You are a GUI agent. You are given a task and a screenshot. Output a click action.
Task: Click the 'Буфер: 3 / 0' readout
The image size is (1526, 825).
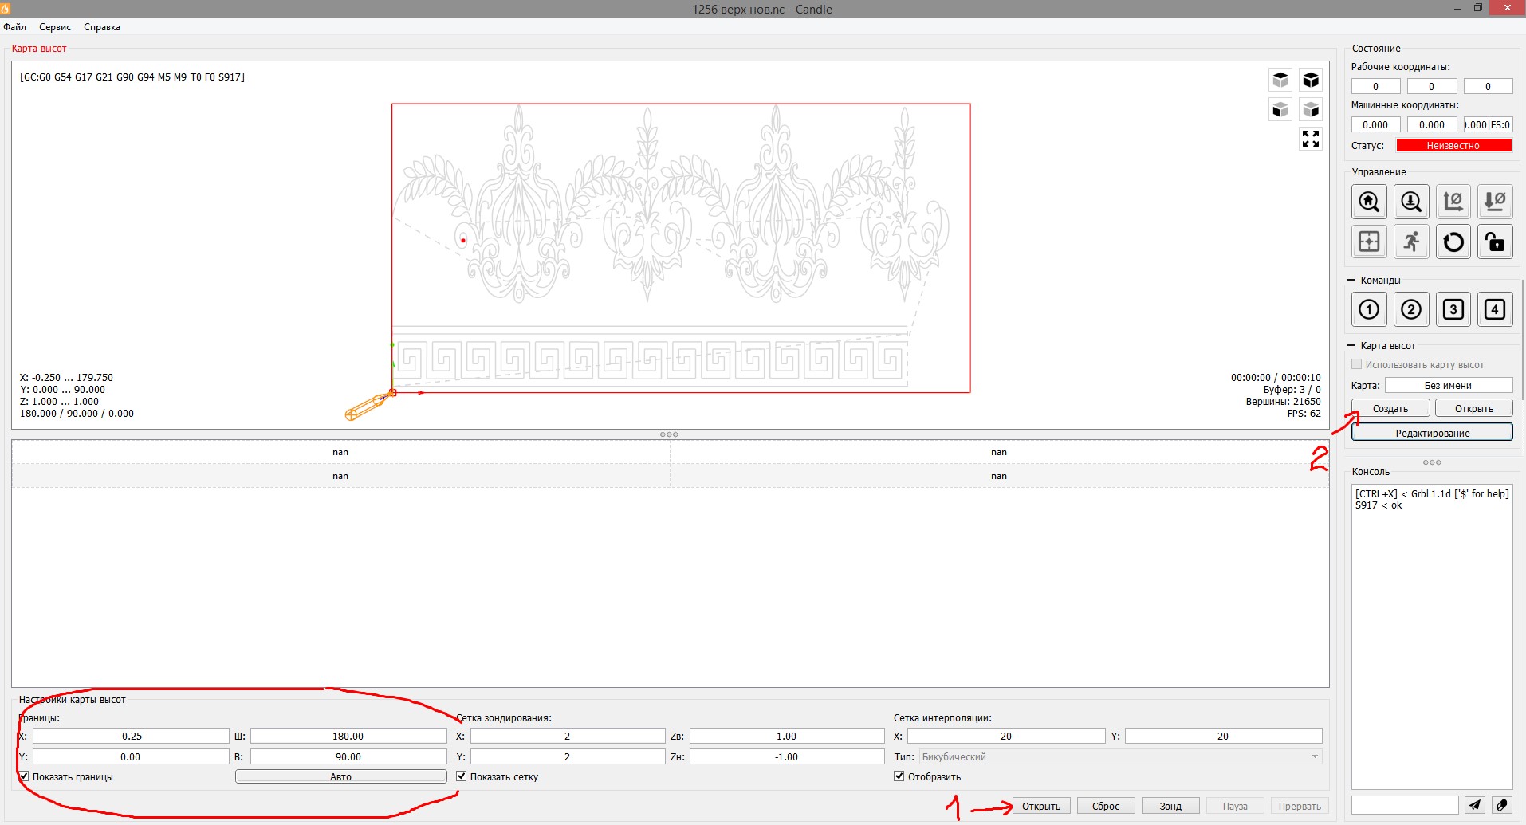[1292, 390]
